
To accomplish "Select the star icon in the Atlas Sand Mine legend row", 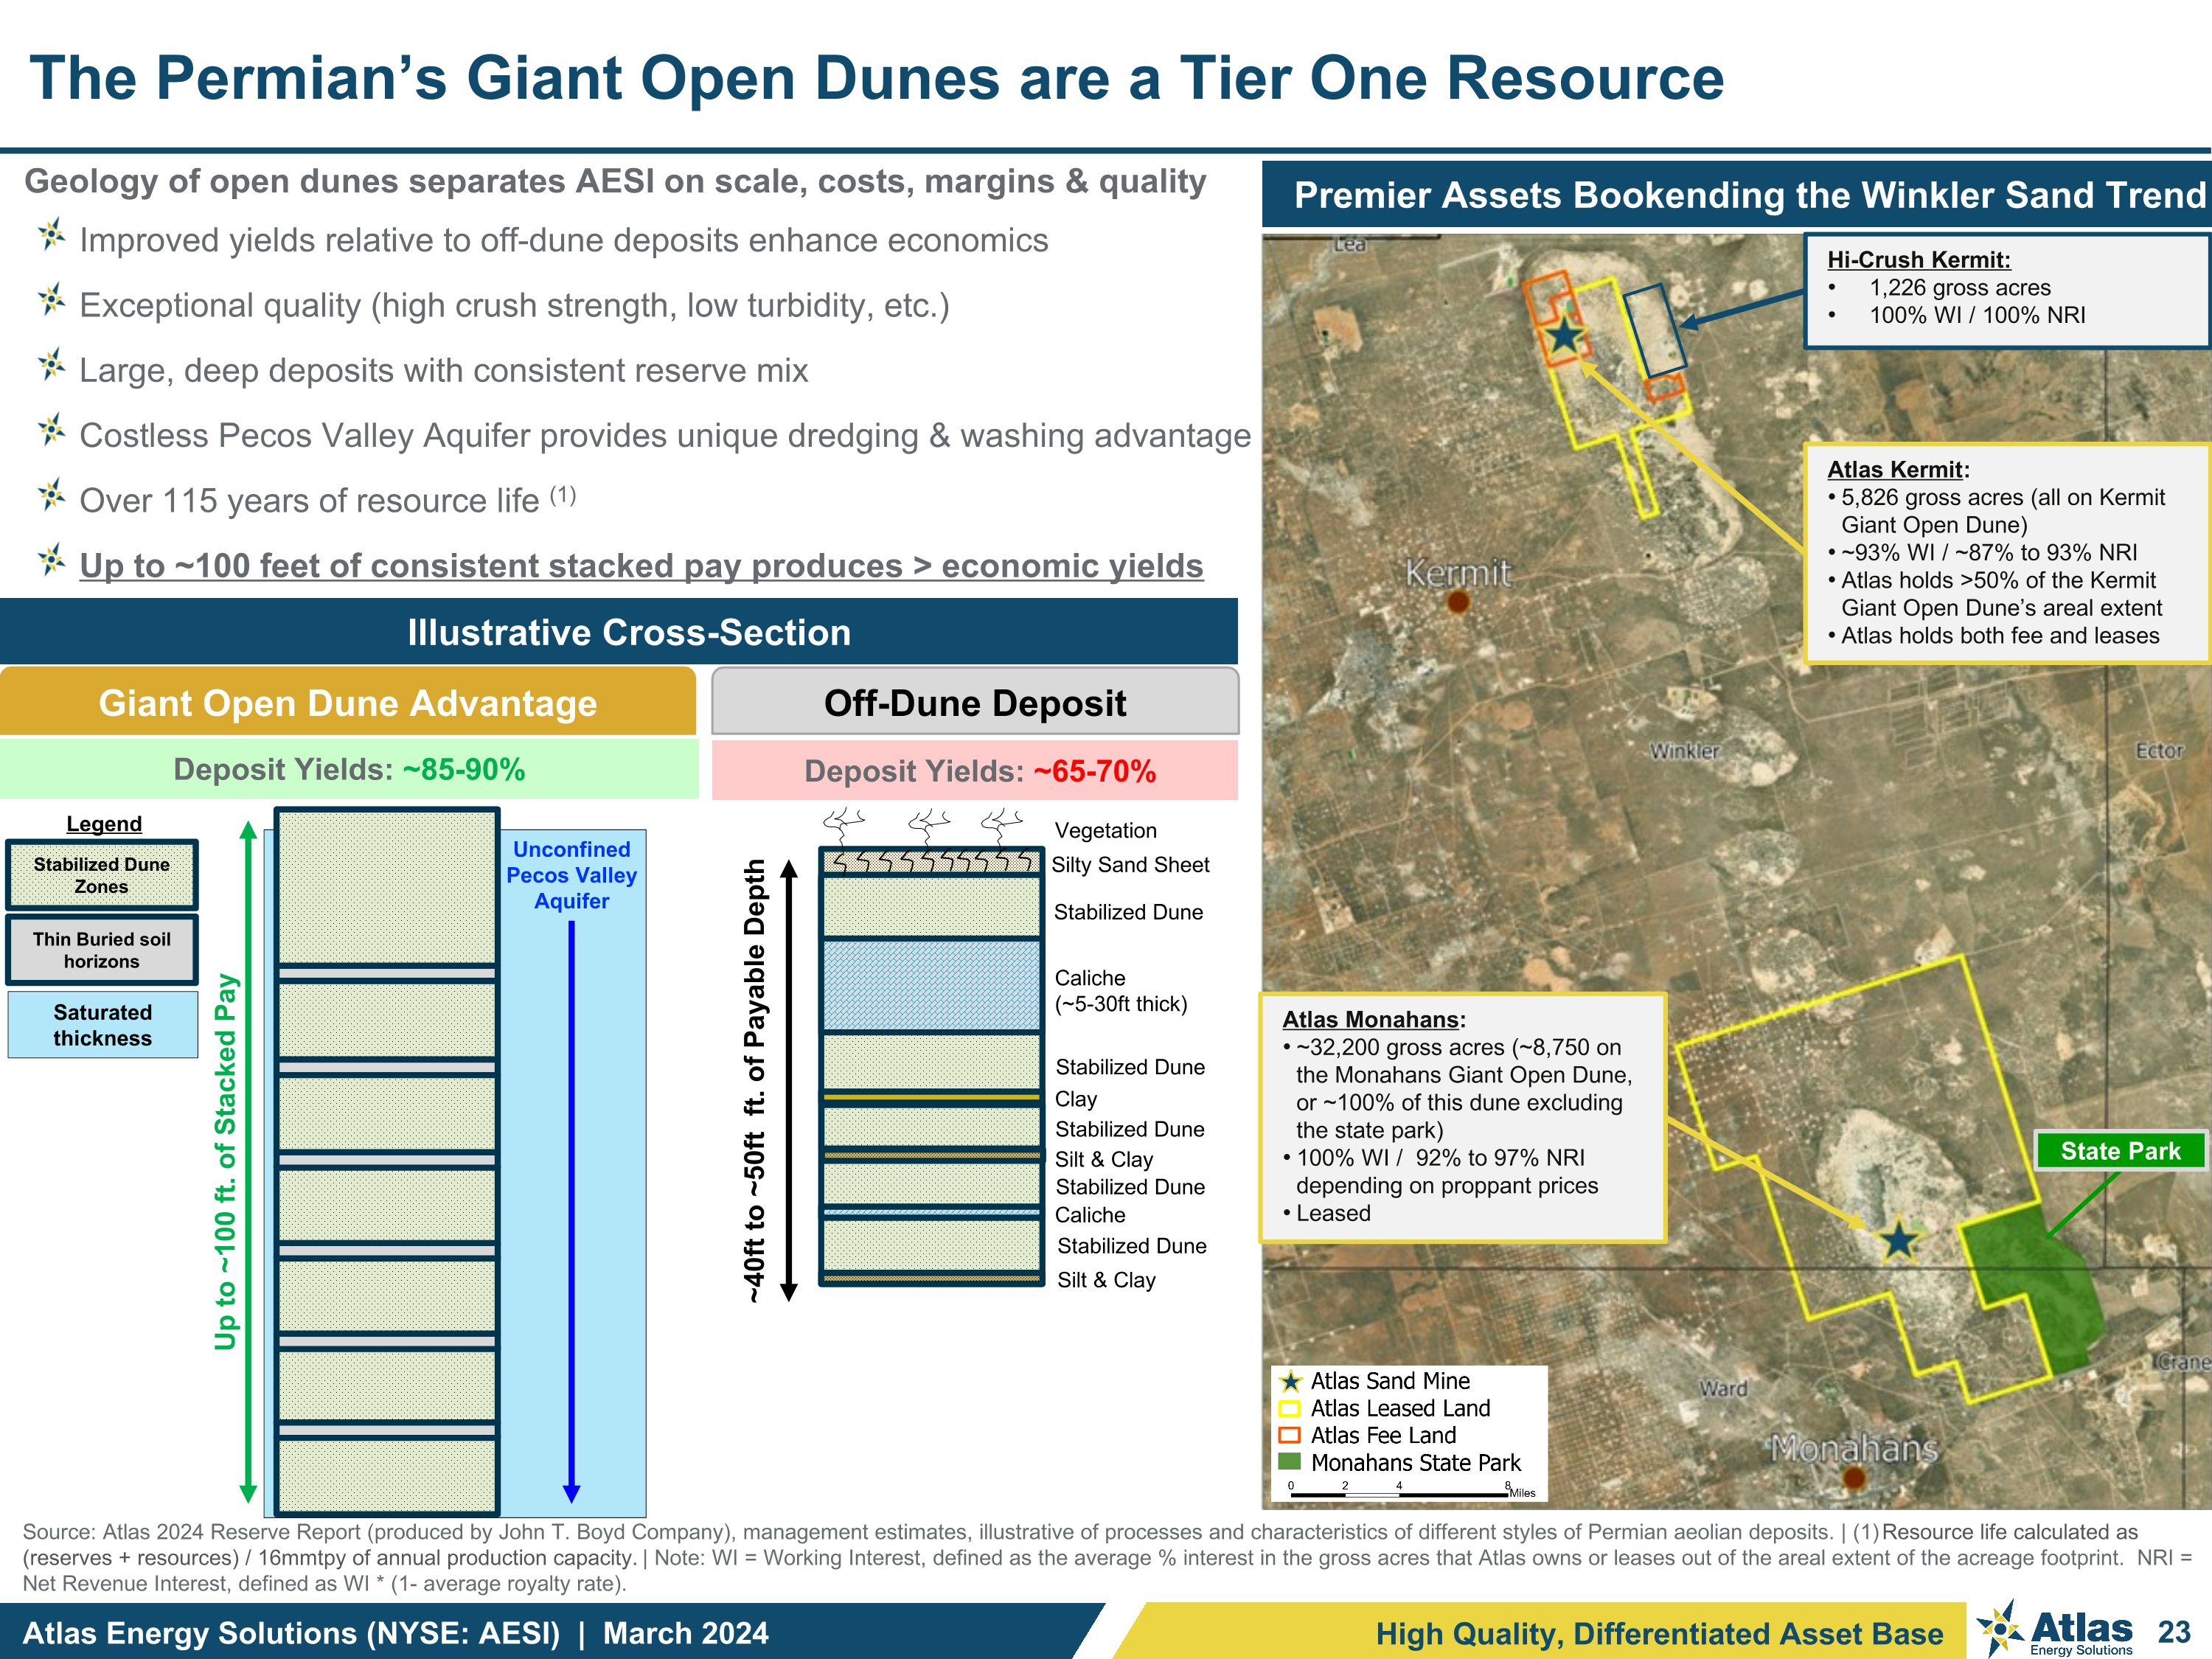I will pos(1291,1381).
